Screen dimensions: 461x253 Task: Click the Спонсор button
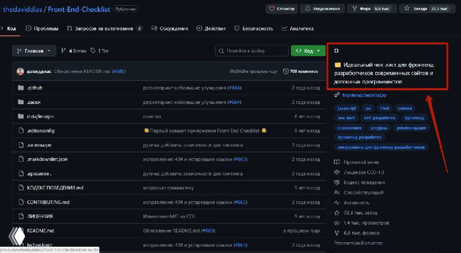[x=282, y=9]
